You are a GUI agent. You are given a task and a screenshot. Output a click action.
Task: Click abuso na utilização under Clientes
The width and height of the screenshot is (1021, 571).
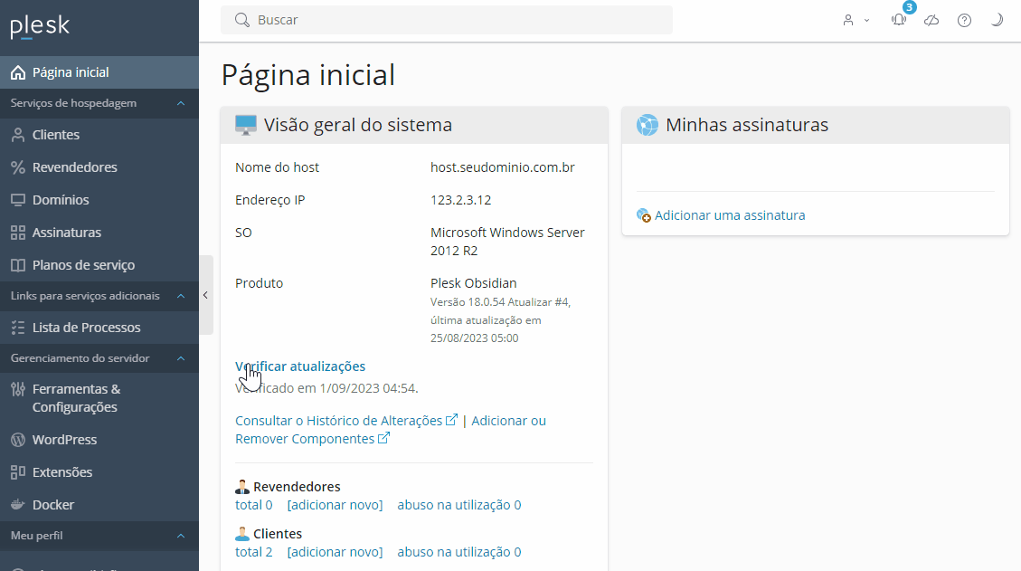(x=459, y=552)
